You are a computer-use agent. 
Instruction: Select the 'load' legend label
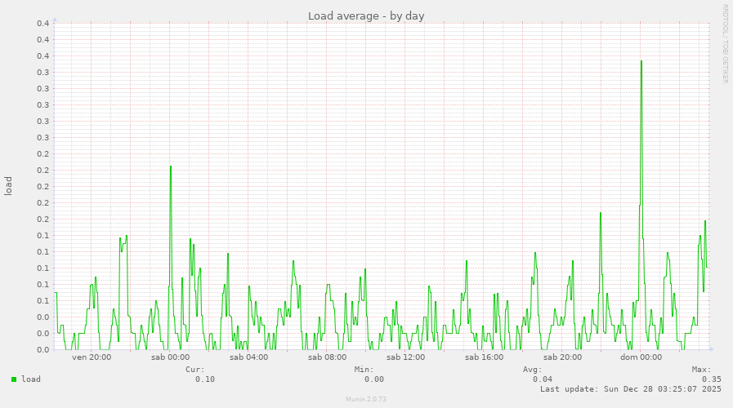[31, 379]
